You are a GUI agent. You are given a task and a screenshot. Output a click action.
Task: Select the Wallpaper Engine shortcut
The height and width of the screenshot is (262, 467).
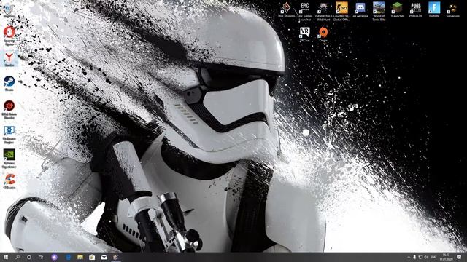coord(9,134)
